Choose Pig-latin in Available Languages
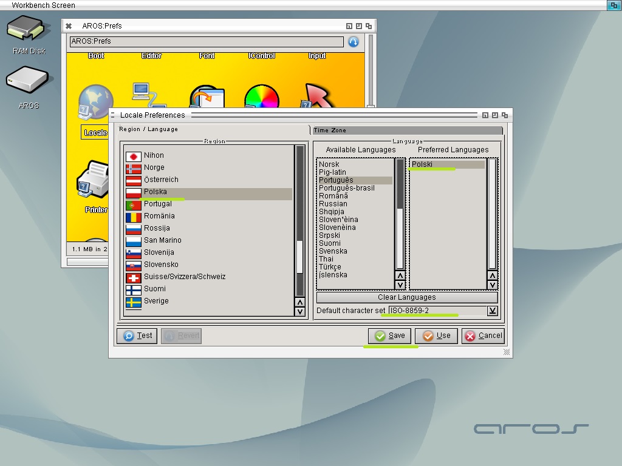622x466 pixels. point(355,172)
